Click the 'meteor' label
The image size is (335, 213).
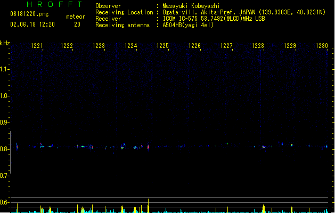[x=76, y=17]
